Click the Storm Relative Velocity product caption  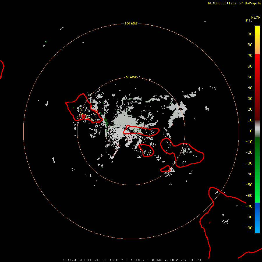(x=132, y=260)
